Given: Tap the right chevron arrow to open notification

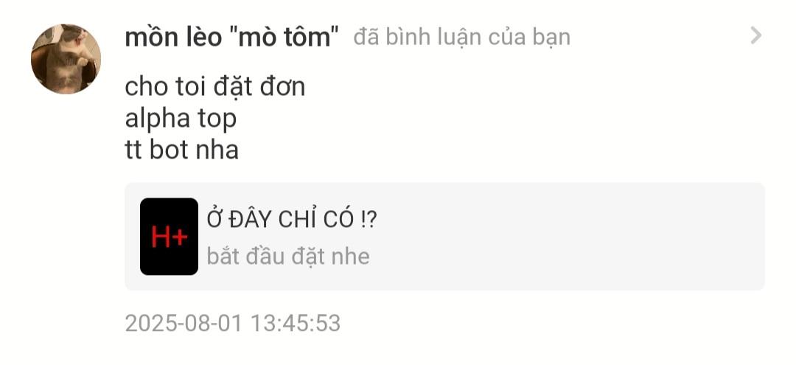Looking at the screenshot, I should coord(756,35).
